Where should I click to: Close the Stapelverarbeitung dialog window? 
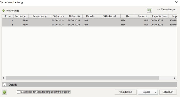coord(176,2)
